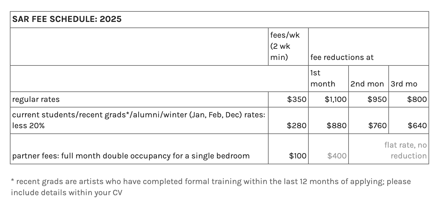Click the $760 discounted second month rate

coord(378,126)
